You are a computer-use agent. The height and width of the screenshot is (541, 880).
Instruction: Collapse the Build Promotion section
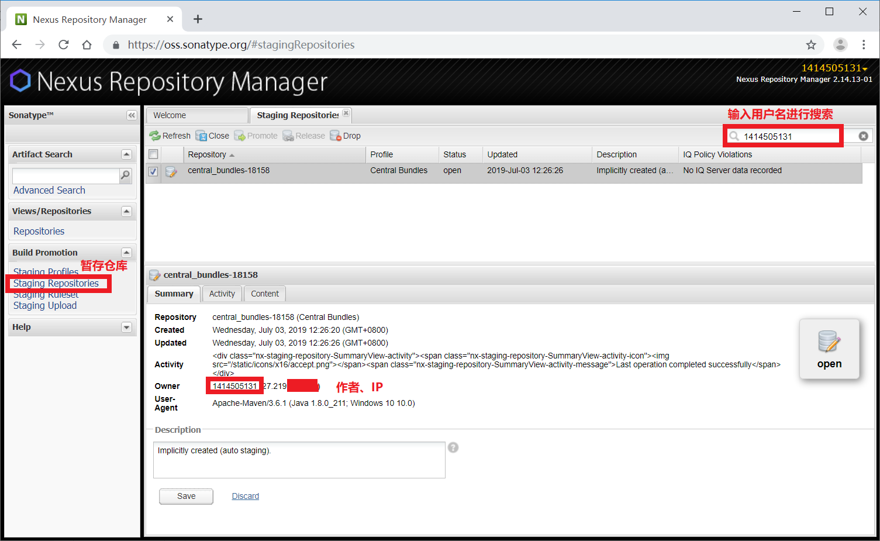coord(126,253)
